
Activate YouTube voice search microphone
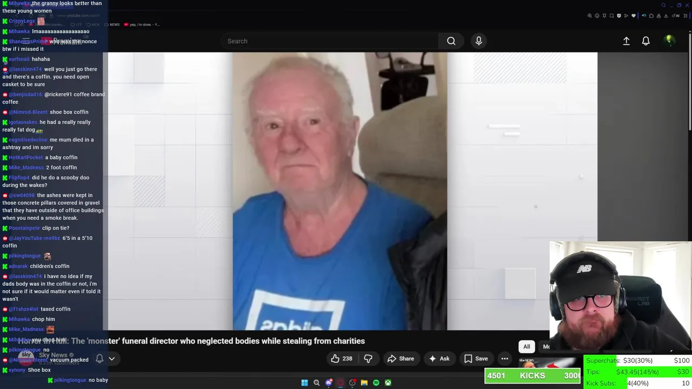pos(478,41)
